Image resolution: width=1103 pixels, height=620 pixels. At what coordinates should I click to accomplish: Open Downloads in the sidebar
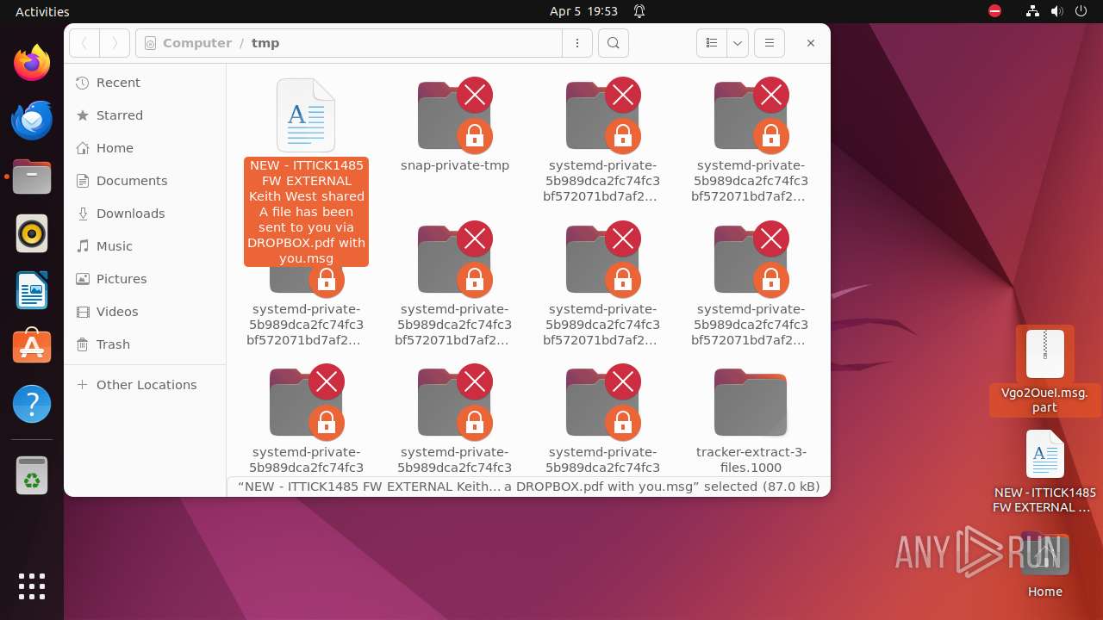145,214
